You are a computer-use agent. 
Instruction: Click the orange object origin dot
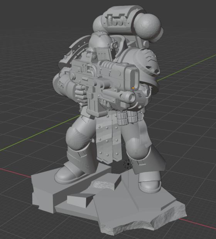click(x=133, y=88)
